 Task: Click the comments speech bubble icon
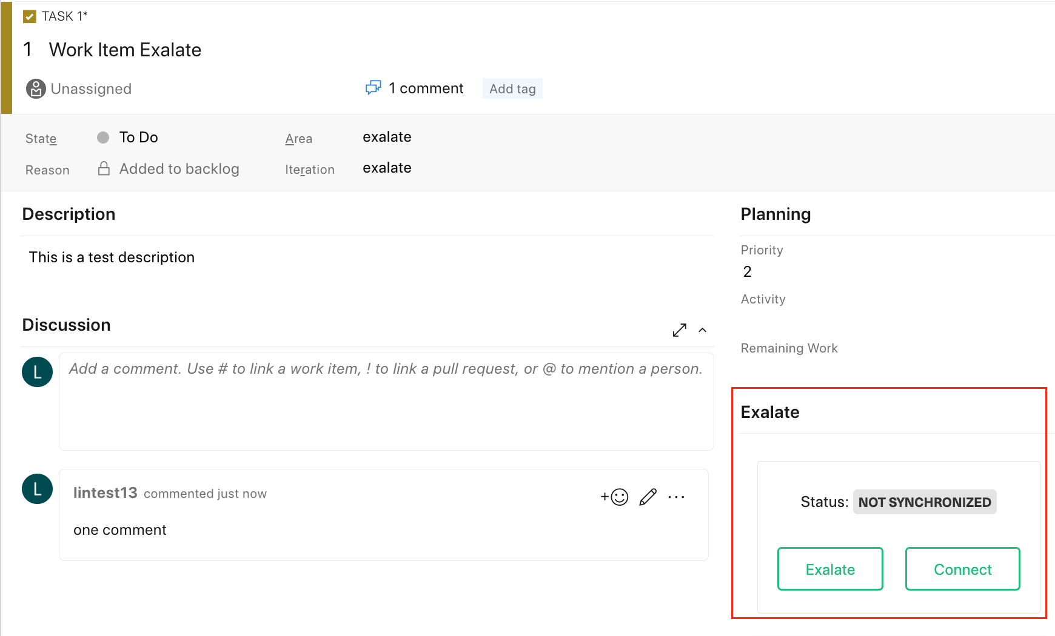(x=373, y=88)
